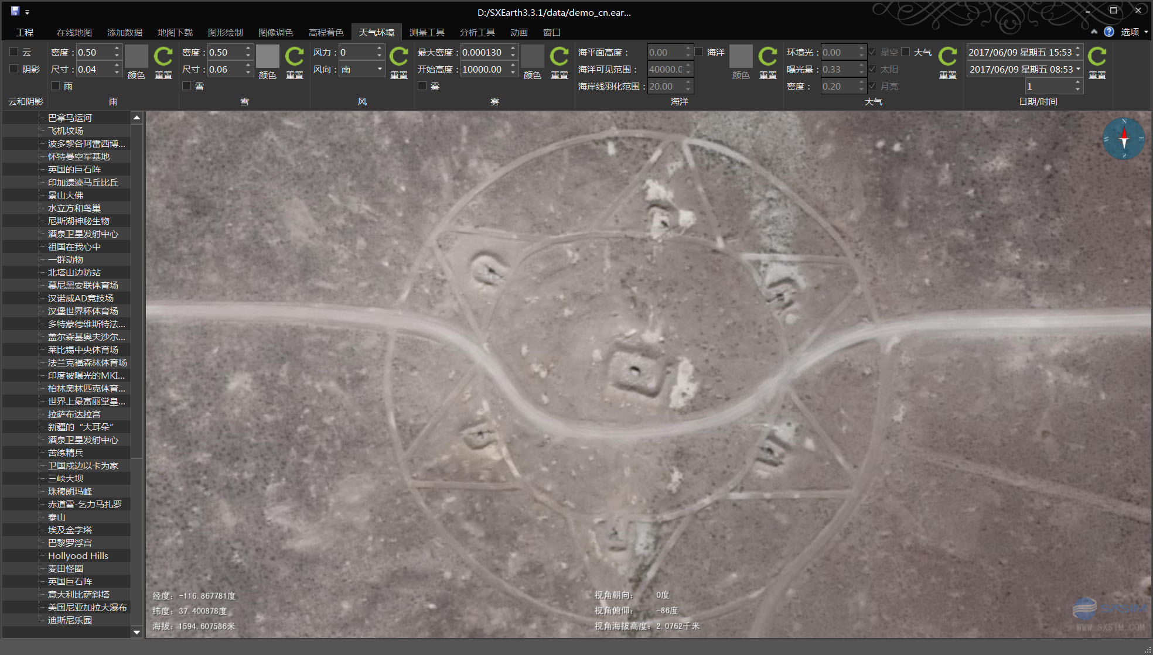Viewport: 1153px width, 655px height.
Task: Toggle the 太阳 sun checkbox
Action: coord(872,69)
